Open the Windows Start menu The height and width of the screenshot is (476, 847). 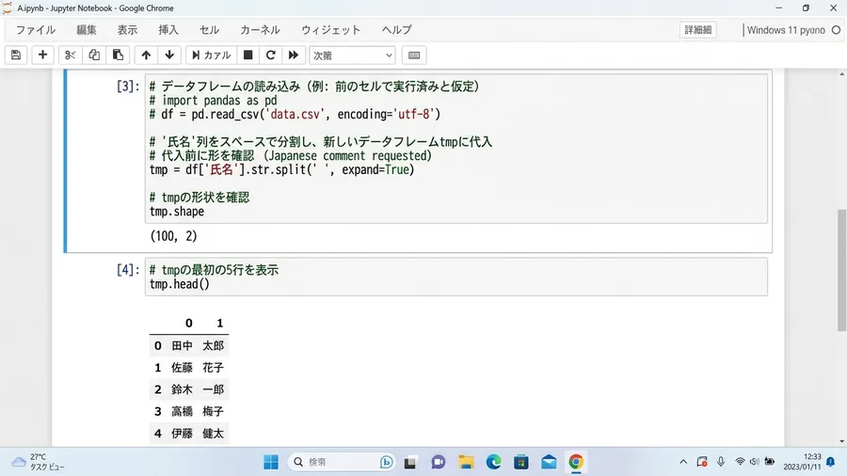coord(271,462)
